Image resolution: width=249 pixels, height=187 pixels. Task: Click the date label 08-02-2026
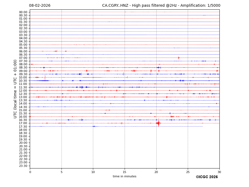coord(40,6)
